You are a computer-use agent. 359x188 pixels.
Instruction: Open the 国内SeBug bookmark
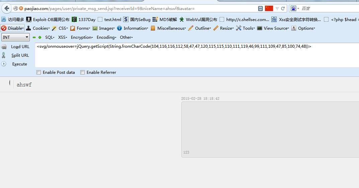click(137, 19)
